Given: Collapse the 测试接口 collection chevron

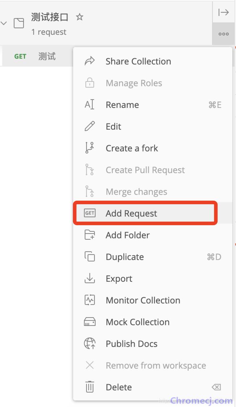Looking at the screenshot, I should [4, 23].
